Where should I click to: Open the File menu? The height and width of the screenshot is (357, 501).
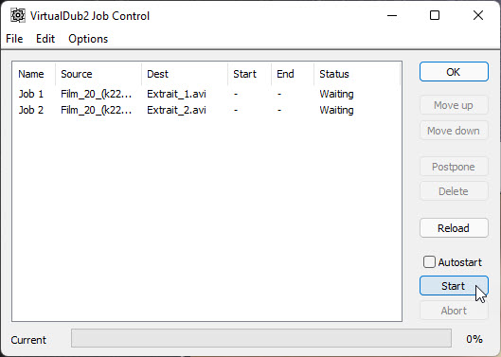[x=14, y=39]
